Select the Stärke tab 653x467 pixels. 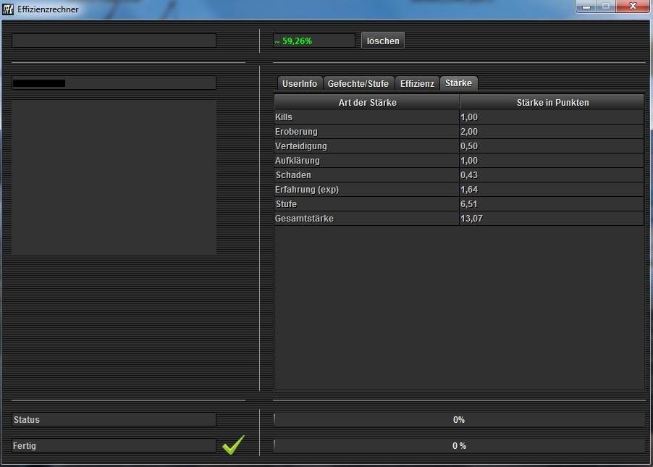click(x=458, y=83)
